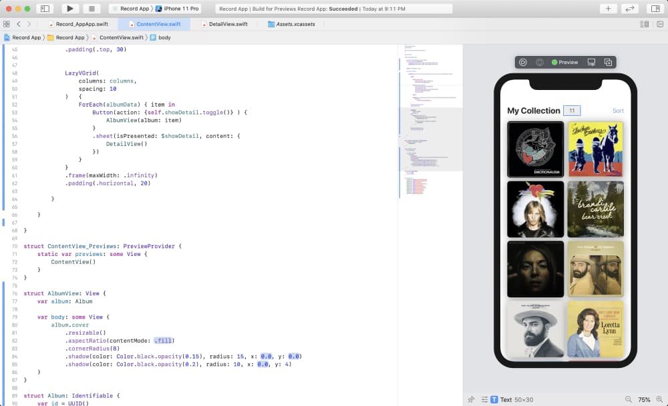The image size is (668, 406).
Task: Place cursor on ForEach(albumData) line
Action: pos(126,105)
